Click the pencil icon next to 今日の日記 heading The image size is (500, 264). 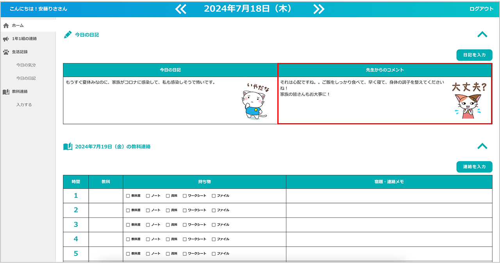pos(68,35)
